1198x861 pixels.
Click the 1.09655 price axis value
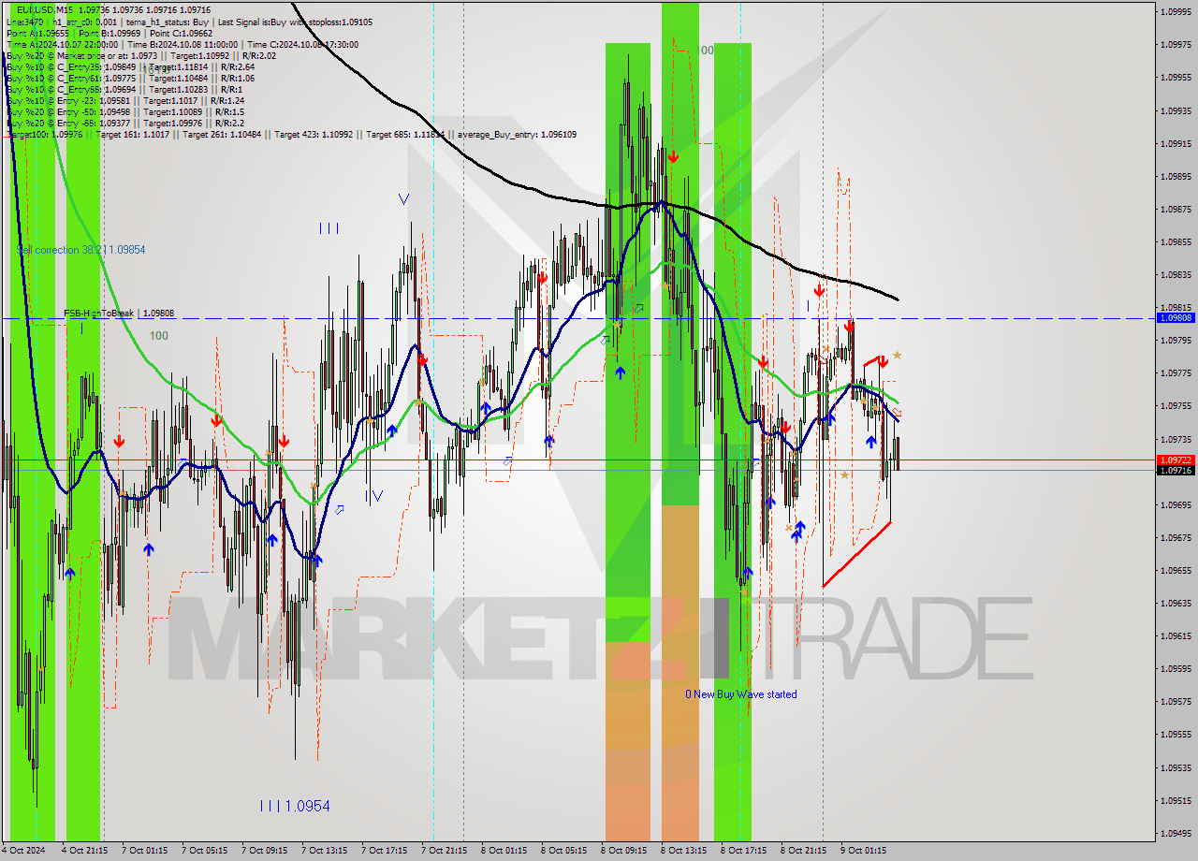pos(1176,570)
